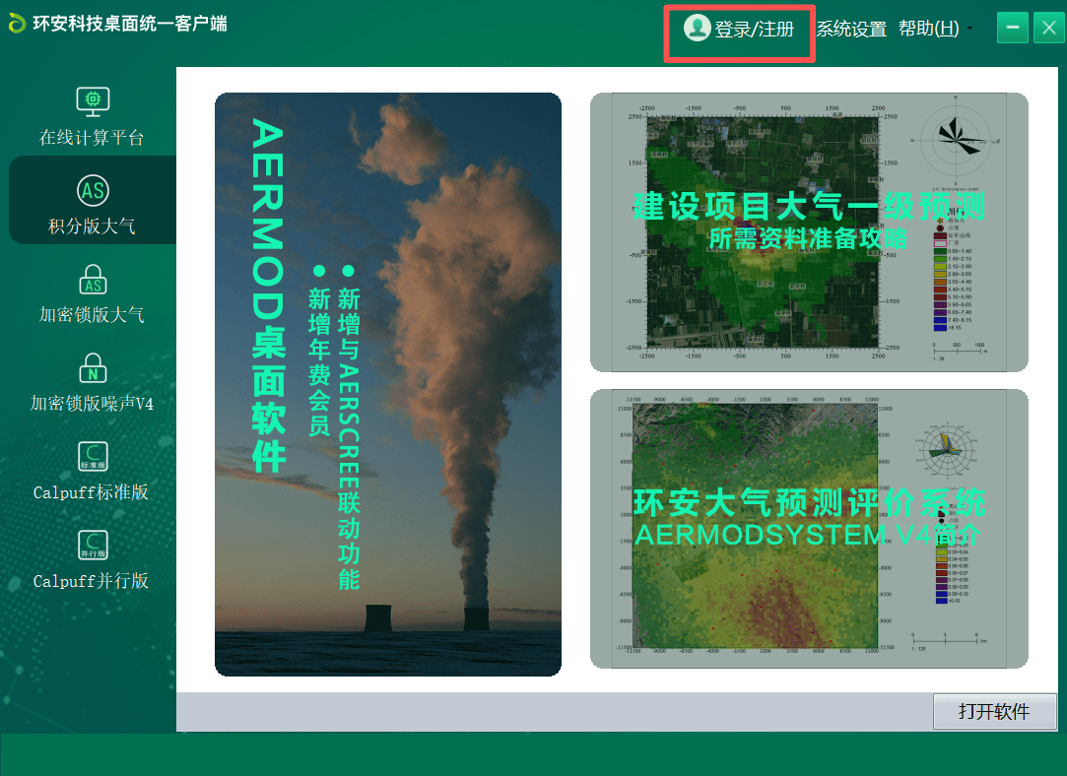
Task: Choose the 加密锁版噪声V4 lock icon
Action: coord(93,368)
